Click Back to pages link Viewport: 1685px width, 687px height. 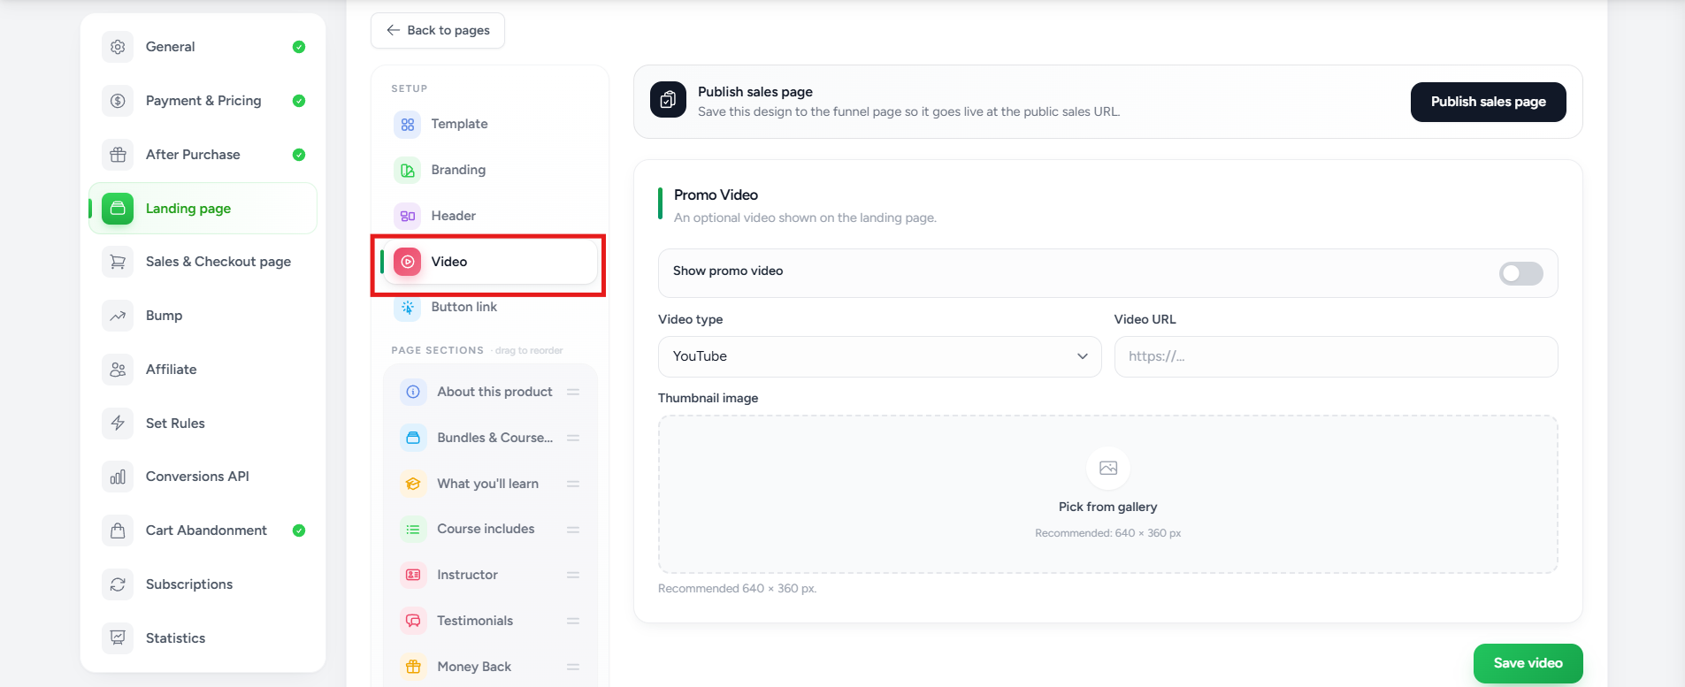(x=438, y=30)
